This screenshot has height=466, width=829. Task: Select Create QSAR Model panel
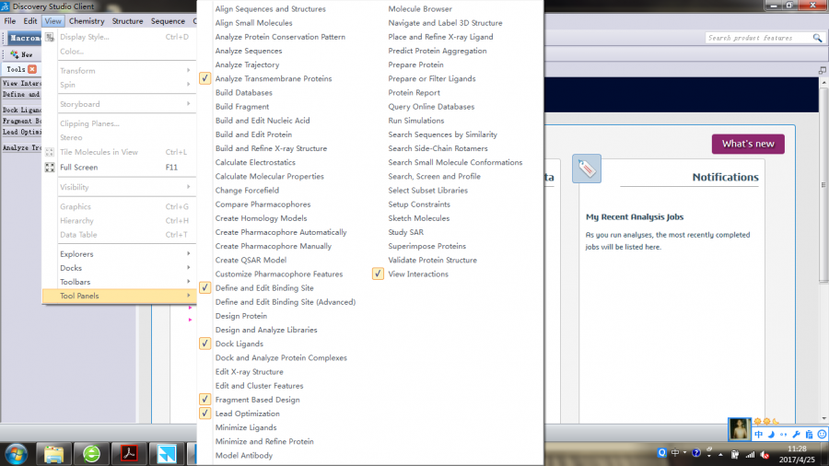(x=251, y=260)
